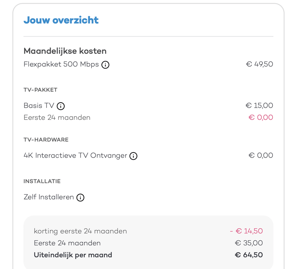Click the Jouw overzicht heading
The width and height of the screenshot is (292, 269).
(61, 20)
